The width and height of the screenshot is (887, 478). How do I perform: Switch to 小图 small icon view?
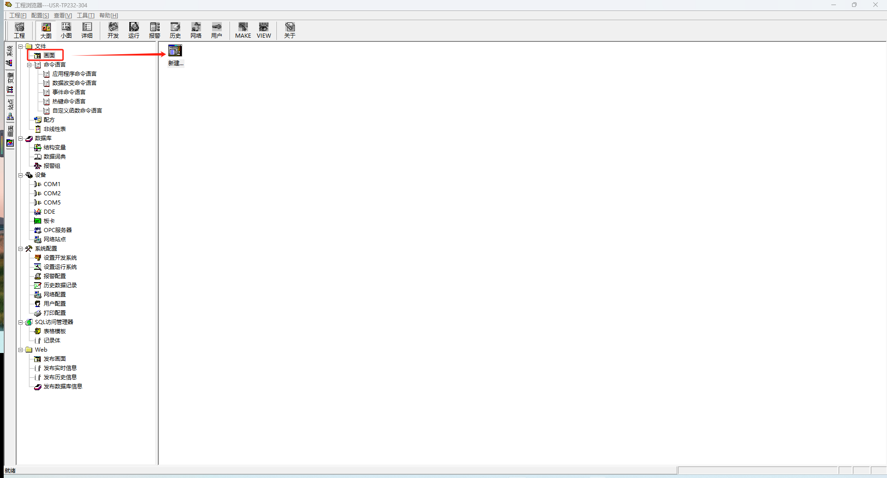(66, 30)
